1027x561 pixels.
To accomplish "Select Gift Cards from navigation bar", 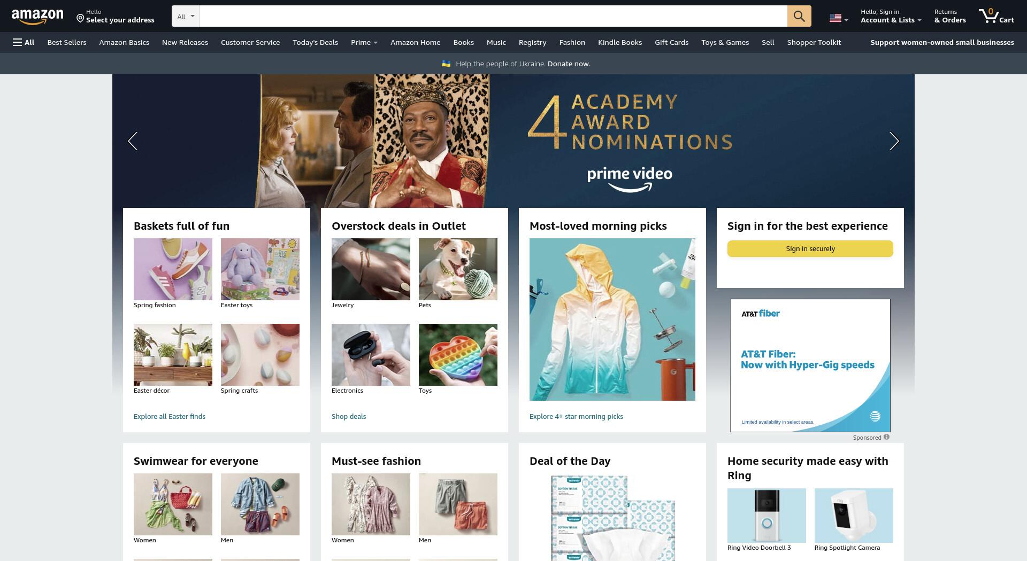I will point(671,42).
